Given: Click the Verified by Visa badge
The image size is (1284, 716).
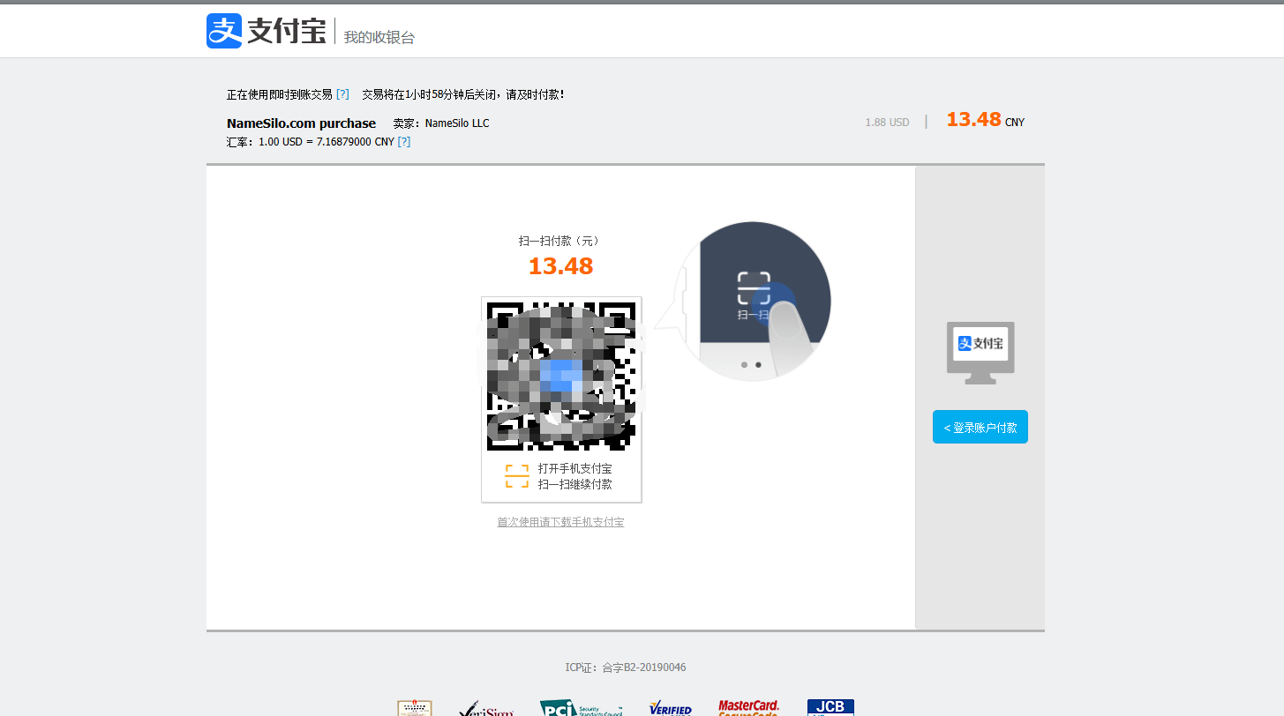Looking at the screenshot, I should click(671, 708).
